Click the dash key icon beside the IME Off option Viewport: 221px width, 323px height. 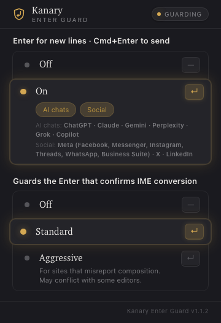coord(191,205)
